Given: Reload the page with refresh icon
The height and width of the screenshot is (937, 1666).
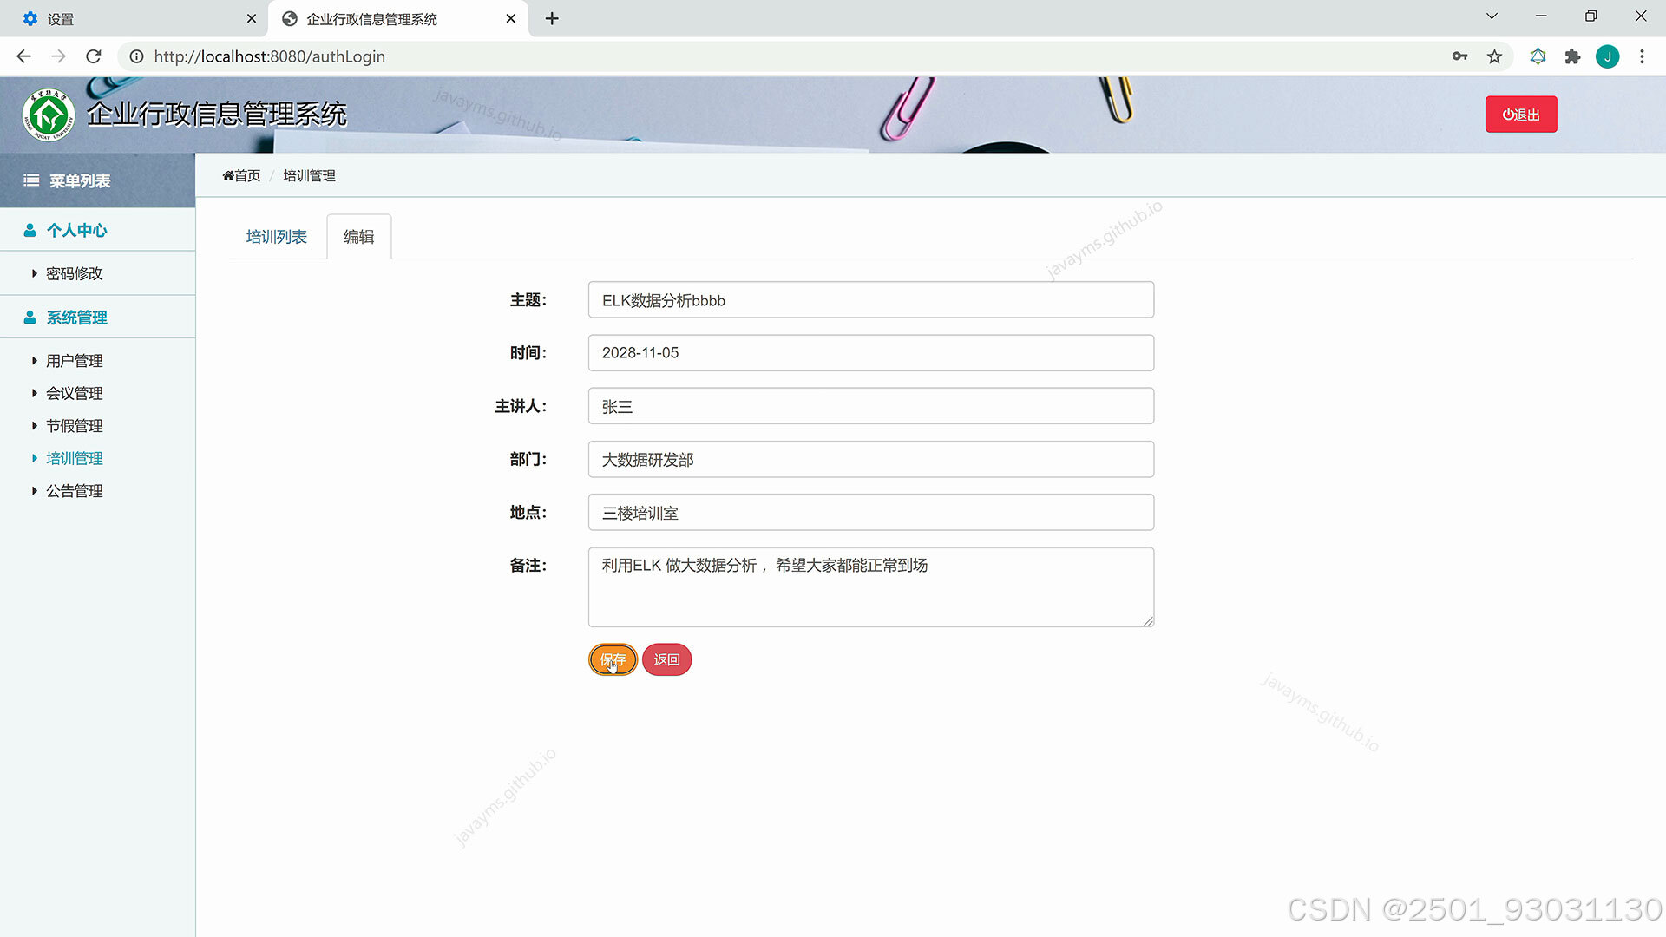Looking at the screenshot, I should point(94,56).
